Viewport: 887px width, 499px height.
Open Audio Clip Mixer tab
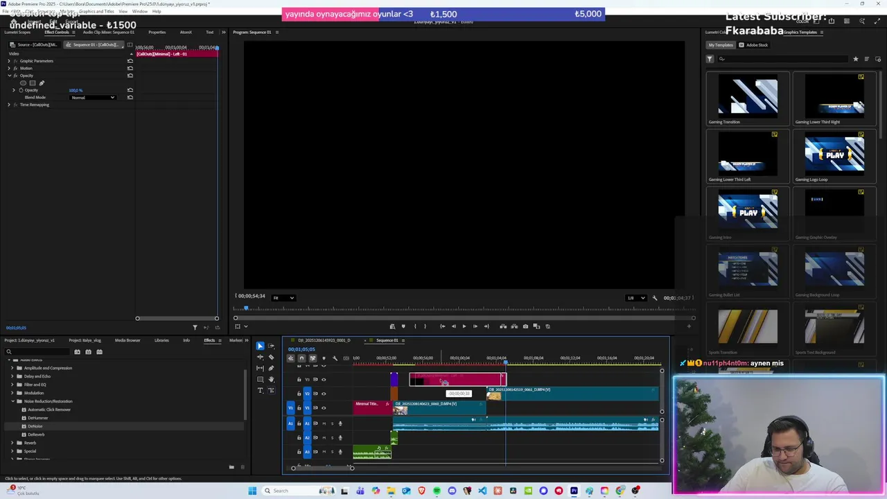click(108, 32)
